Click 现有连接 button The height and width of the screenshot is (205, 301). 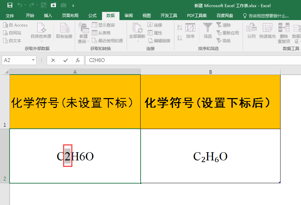[64, 31]
